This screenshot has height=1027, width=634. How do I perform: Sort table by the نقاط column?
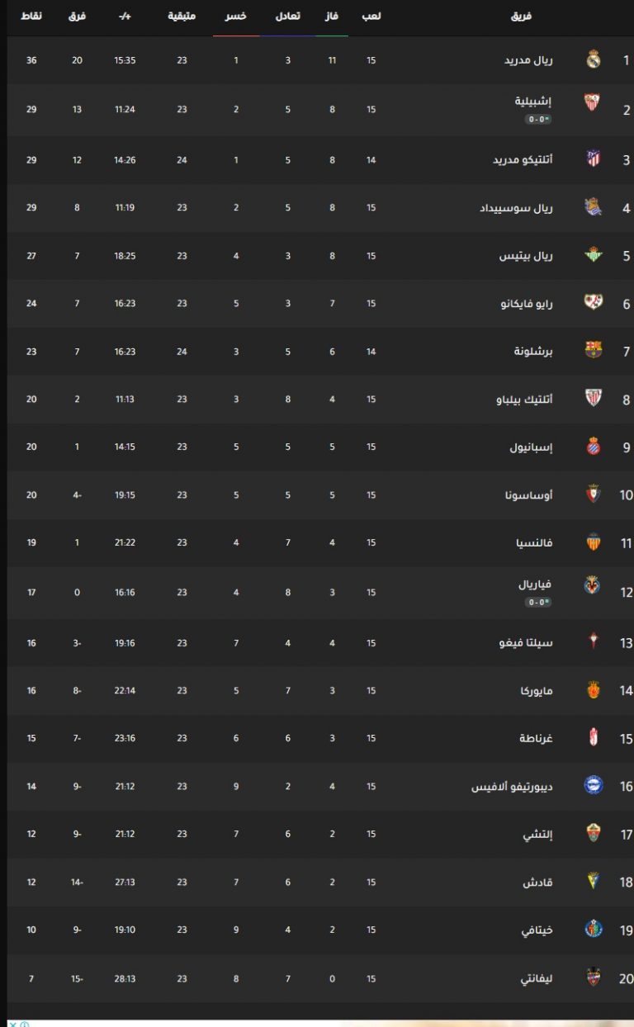point(31,17)
